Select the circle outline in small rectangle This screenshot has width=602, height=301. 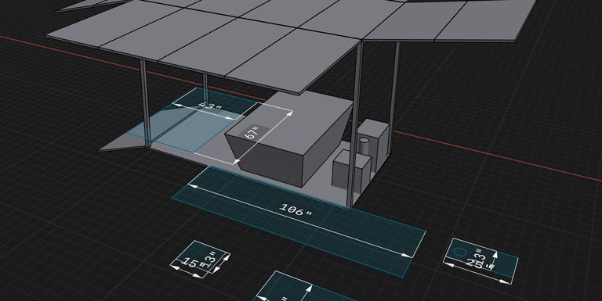pos(459,252)
